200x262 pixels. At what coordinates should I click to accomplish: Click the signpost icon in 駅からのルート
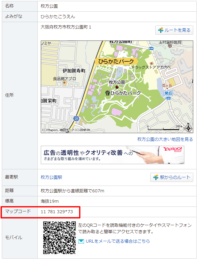[x=156, y=177]
